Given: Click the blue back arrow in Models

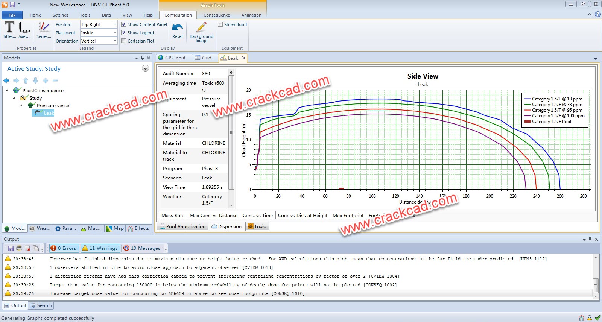Looking at the screenshot, I should coord(6,80).
